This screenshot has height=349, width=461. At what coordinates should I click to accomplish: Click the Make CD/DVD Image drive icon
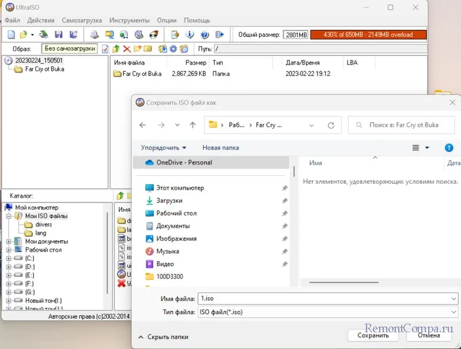pos(95,35)
